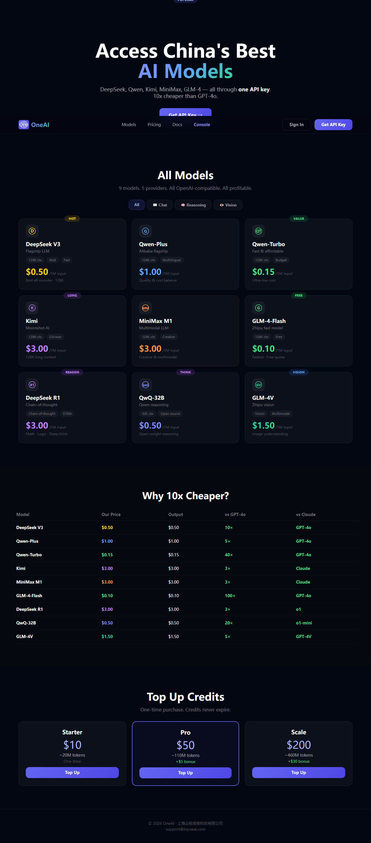The width and height of the screenshot is (371, 843).
Task: Click the OneAI brand name
Action: 40,125
